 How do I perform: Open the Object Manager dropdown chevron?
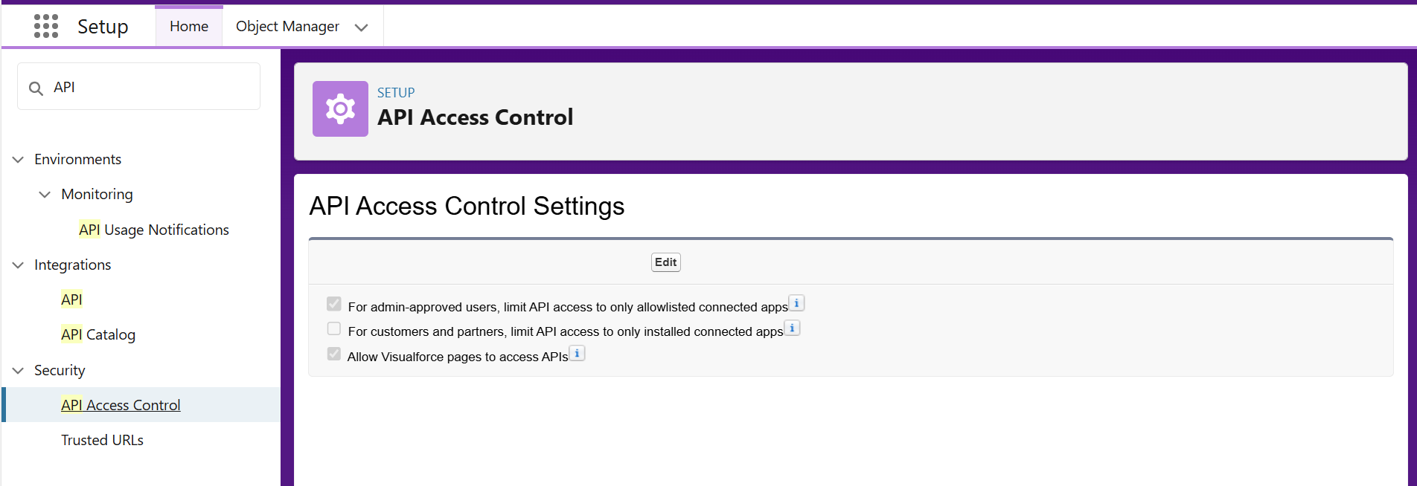[x=362, y=27]
